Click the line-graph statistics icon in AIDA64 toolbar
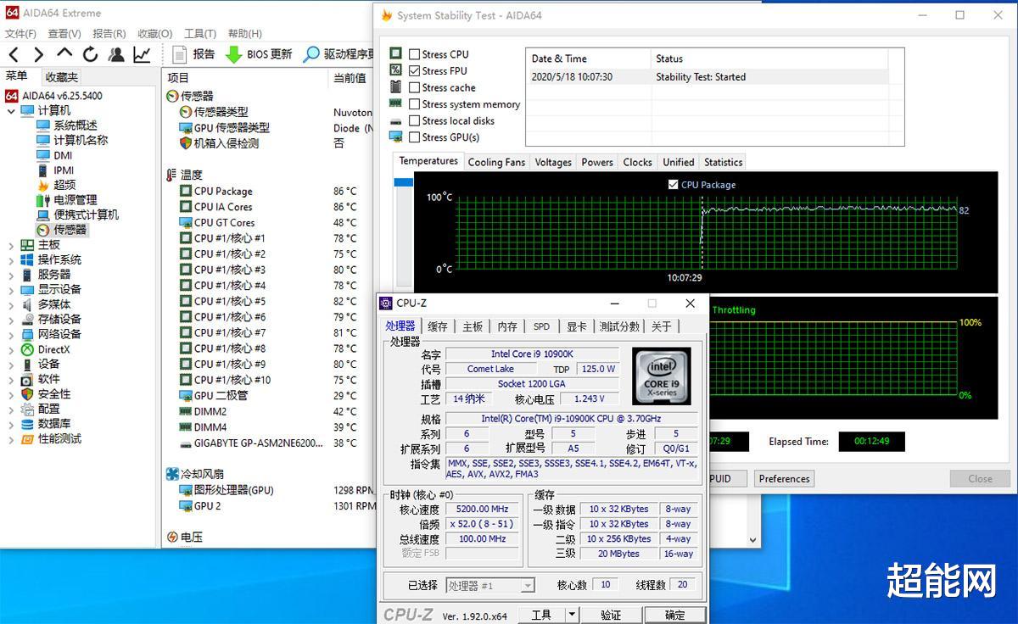 pyautogui.click(x=140, y=53)
